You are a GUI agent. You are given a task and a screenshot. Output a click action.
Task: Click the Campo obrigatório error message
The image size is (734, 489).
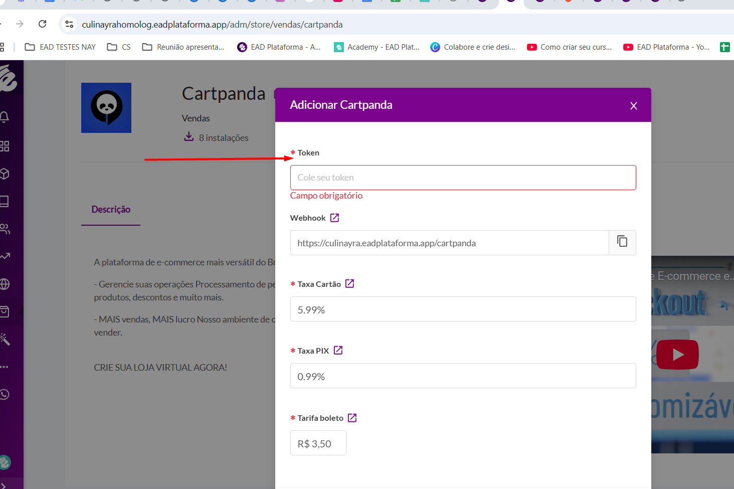coord(326,196)
